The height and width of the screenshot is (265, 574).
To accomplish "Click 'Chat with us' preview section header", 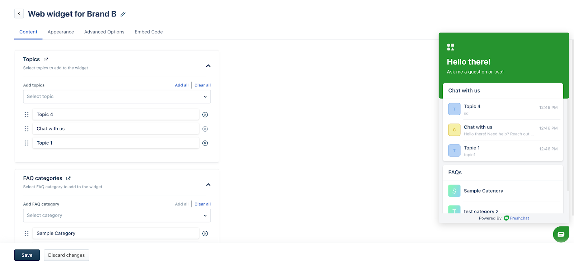I will pyautogui.click(x=464, y=91).
